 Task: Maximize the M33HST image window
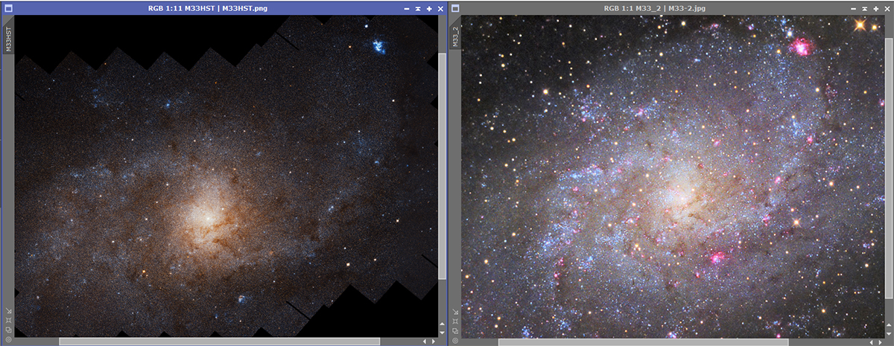point(429,8)
